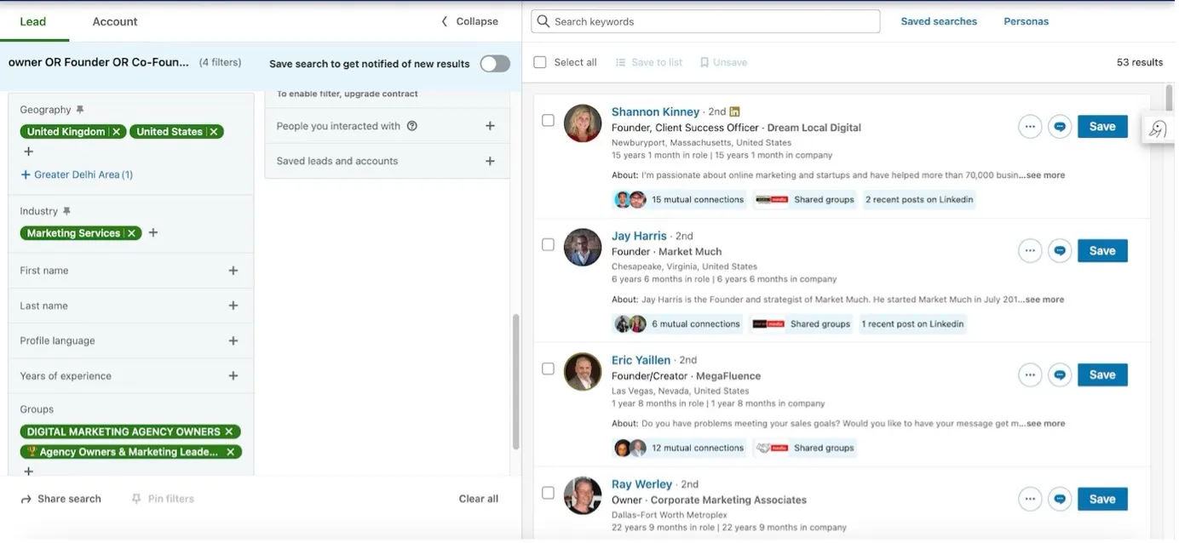
Task: Click Jay Harris's profile photo
Action: point(583,248)
